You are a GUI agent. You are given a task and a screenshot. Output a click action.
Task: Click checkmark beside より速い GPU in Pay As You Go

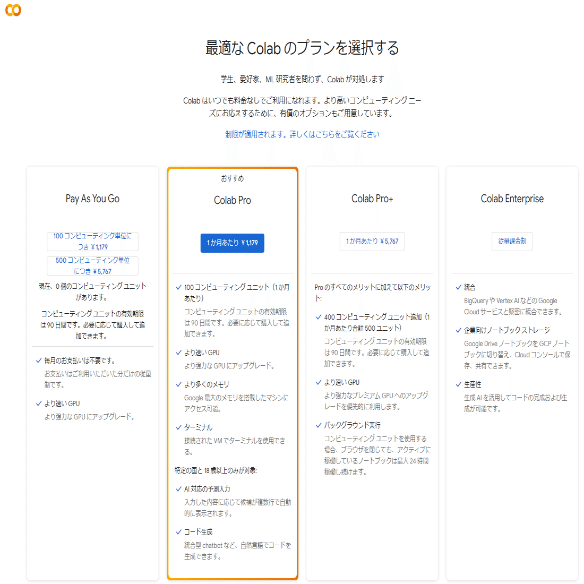click(x=39, y=403)
